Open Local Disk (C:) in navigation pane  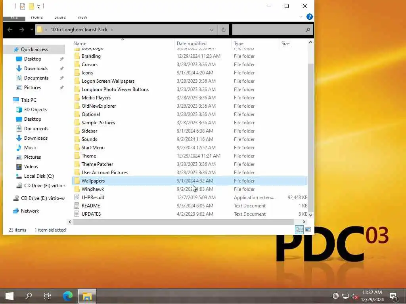click(x=39, y=176)
